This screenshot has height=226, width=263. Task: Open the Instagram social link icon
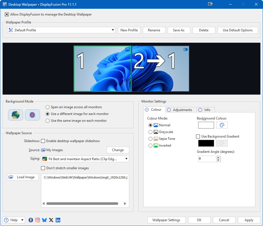[38, 220]
